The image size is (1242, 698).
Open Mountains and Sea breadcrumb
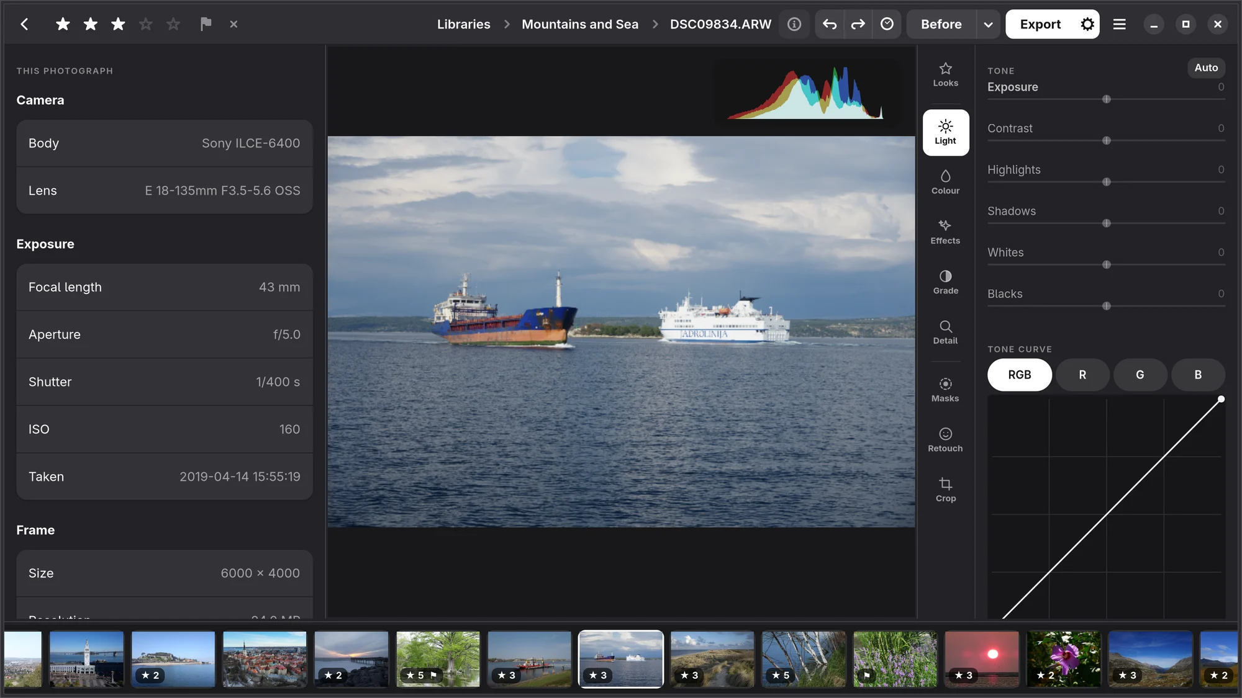pos(580,24)
